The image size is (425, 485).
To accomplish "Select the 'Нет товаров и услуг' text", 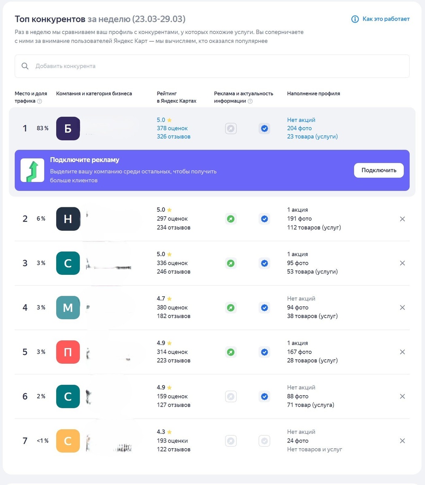I will [x=315, y=449].
